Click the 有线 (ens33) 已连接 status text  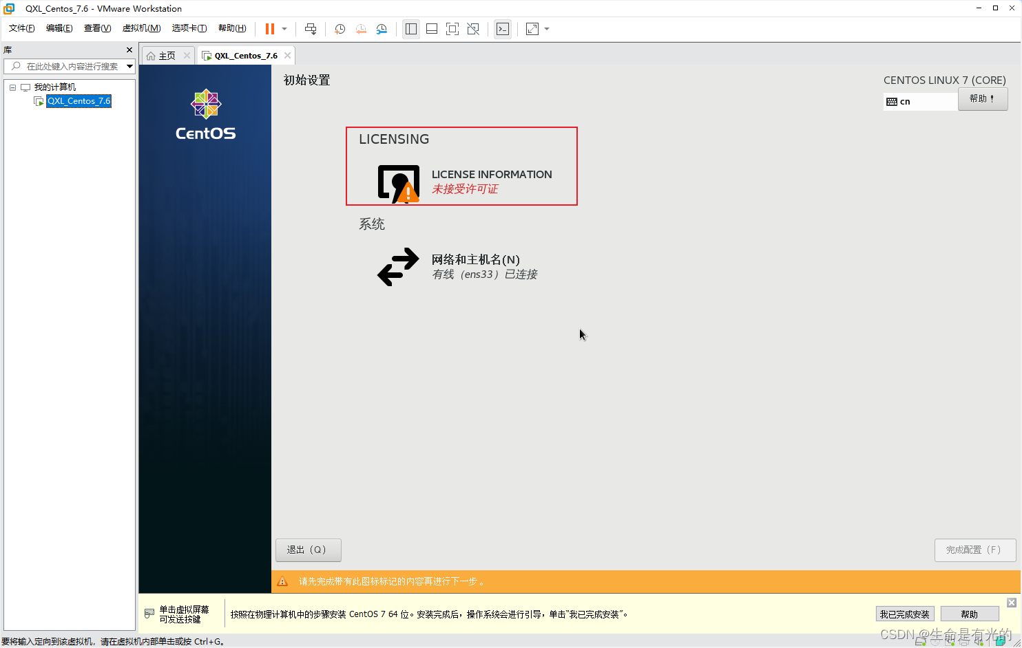485,274
